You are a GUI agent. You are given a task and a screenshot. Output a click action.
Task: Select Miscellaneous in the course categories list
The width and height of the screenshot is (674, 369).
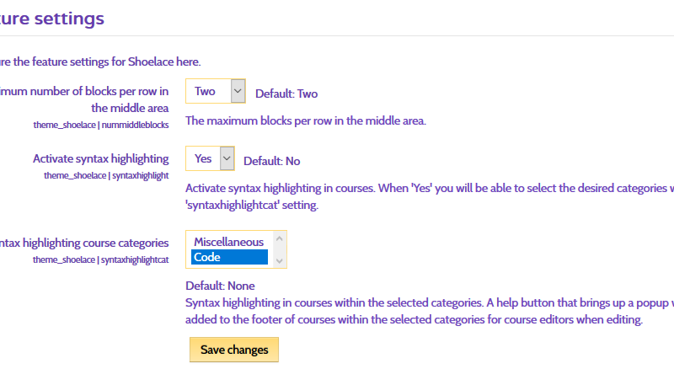click(x=229, y=242)
